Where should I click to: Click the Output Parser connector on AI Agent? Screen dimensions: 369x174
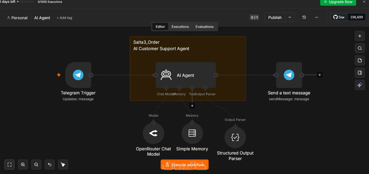click(x=205, y=88)
